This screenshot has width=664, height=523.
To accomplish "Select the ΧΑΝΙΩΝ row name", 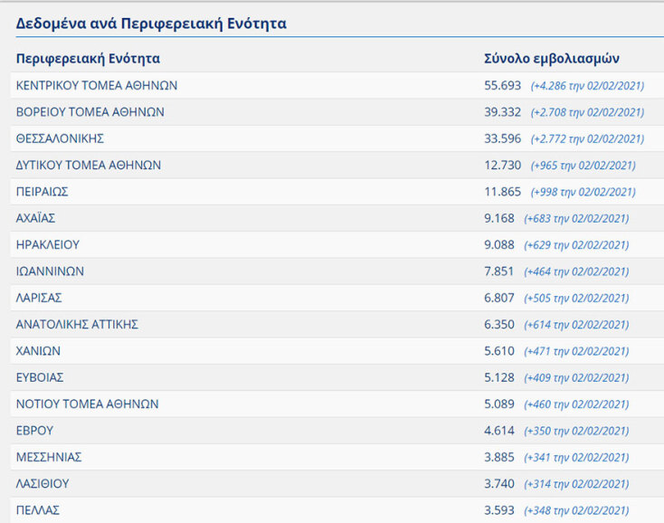I will pos(39,351).
